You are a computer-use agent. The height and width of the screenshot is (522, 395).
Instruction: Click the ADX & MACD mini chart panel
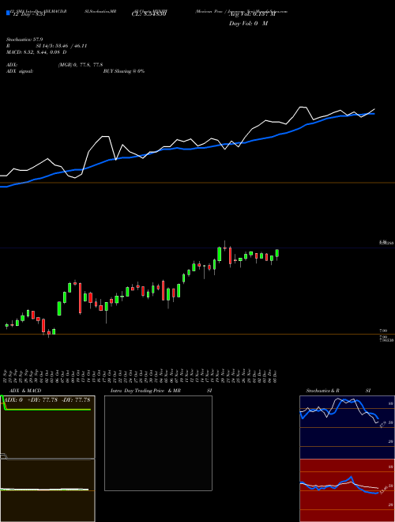tap(47, 459)
